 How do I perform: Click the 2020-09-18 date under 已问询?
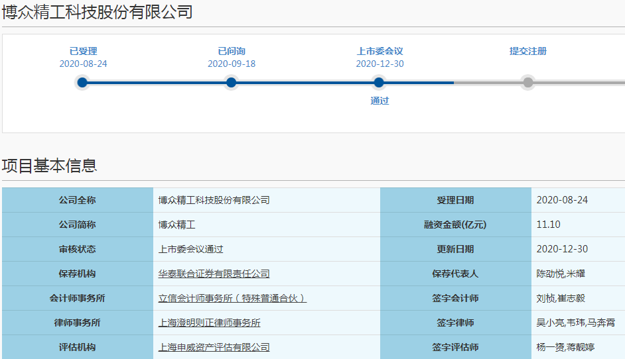tap(231, 64)
